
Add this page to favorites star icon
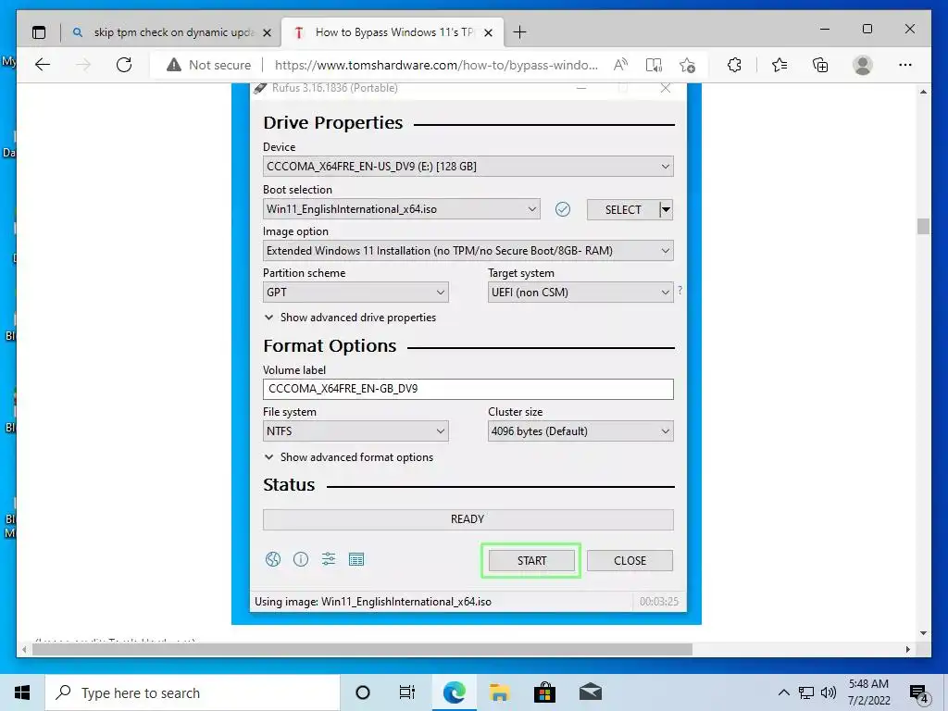[688, 65]
